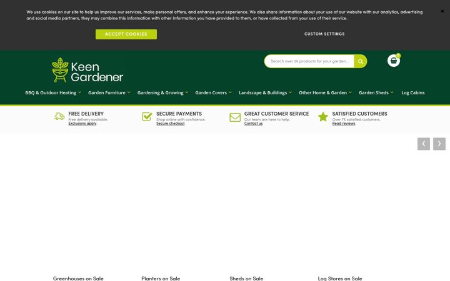Image resolution: width=450 pixels, height=281 pixels.
Task: Expand the BBQ & Outdoor Heating chevron
Action: 79,92
